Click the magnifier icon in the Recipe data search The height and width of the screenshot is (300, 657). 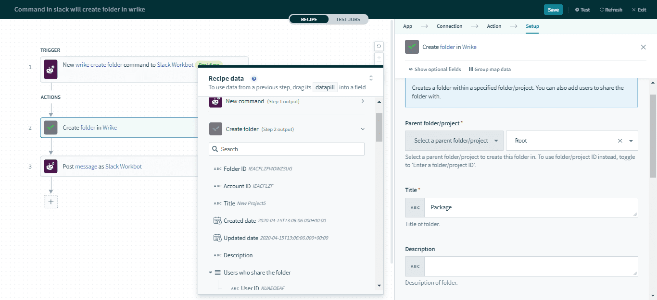click(215, 149)
